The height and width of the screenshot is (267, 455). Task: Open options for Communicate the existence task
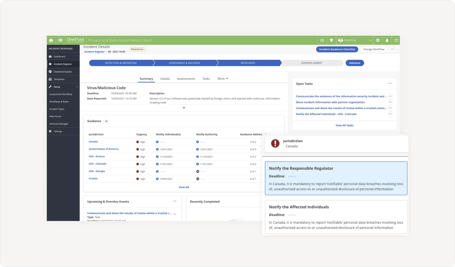coord(390,96)
